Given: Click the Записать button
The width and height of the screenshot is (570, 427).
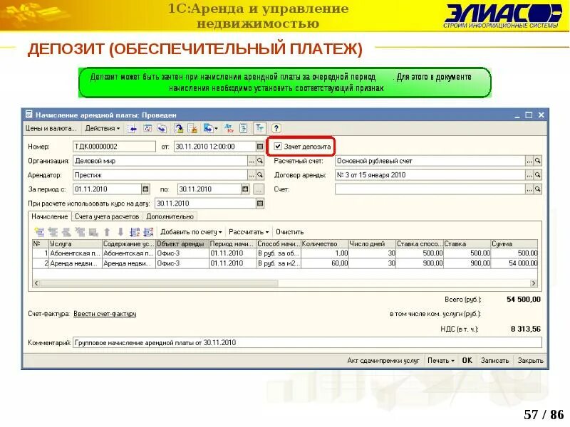Looking at the screenshot, I should [x=494, y=361].
